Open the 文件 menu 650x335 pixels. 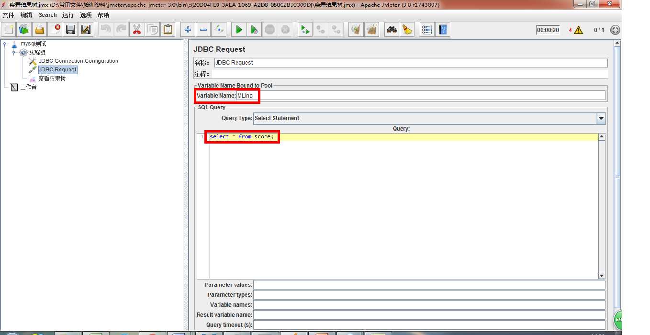(8, 15)
